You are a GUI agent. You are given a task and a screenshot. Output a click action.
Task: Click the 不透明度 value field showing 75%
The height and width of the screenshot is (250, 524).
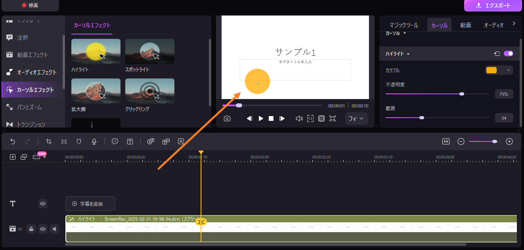[x=504, y=94]
